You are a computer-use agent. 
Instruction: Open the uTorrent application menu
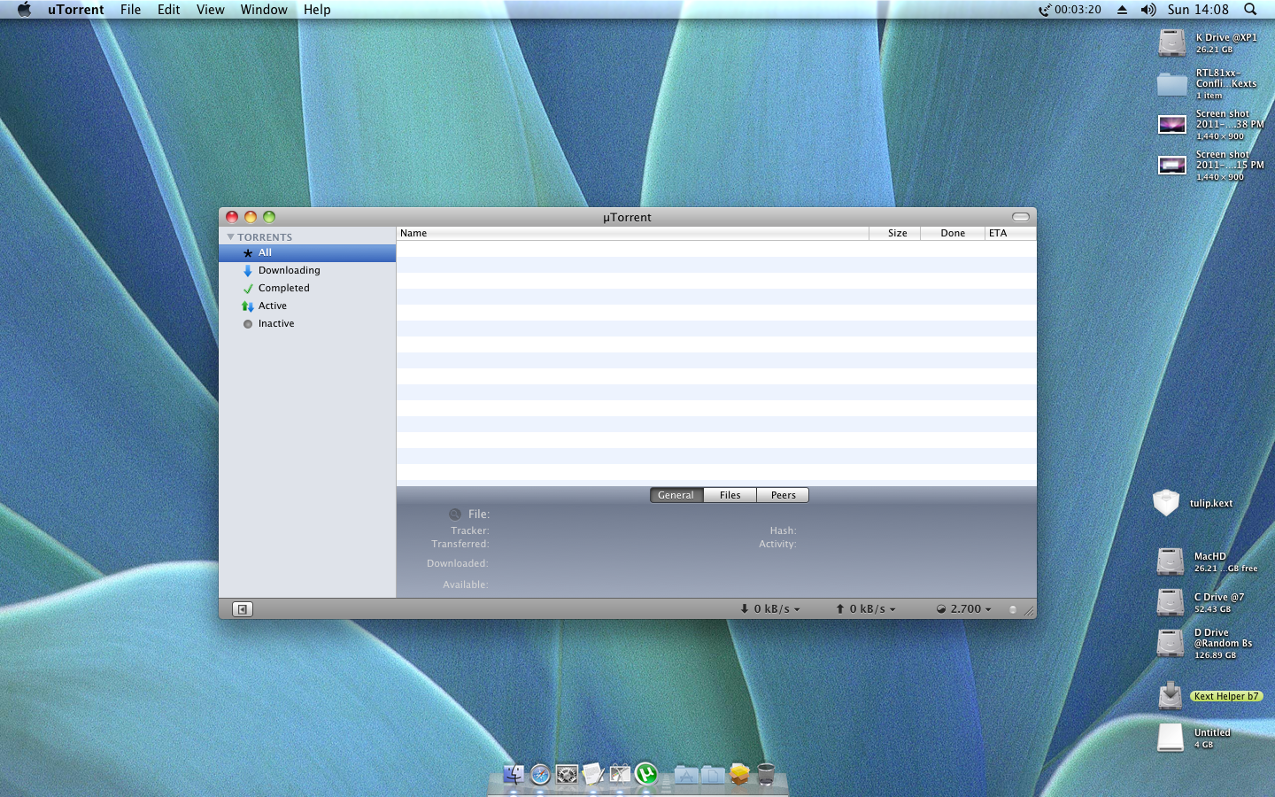coord(76,10)
